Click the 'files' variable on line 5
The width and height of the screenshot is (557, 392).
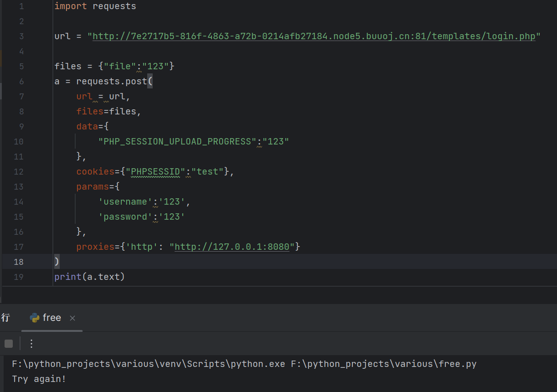pyautogui.click(x=68, y=66)
